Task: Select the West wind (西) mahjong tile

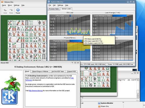Action: pos(90,85)
